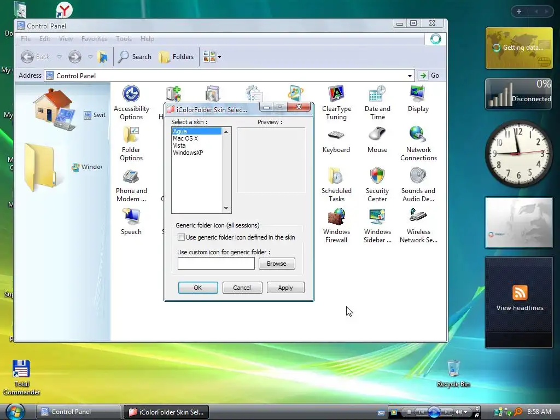Image resolution: width=560 pixels, height=420 pixels.
Task: Open the Speech applet
Action: pyautogui.click(x=131, y=221)
